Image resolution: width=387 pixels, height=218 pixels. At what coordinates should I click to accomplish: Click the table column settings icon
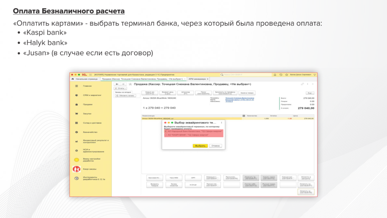pyautogui.click(x=244, y=116)
